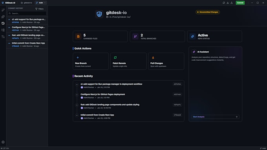Viewport: 267px width, 150px height.
Task: Click the Pull Changes quick action
Action: (x=166, y=61)
